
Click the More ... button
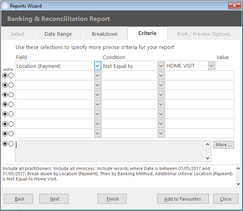pos(224,145)
